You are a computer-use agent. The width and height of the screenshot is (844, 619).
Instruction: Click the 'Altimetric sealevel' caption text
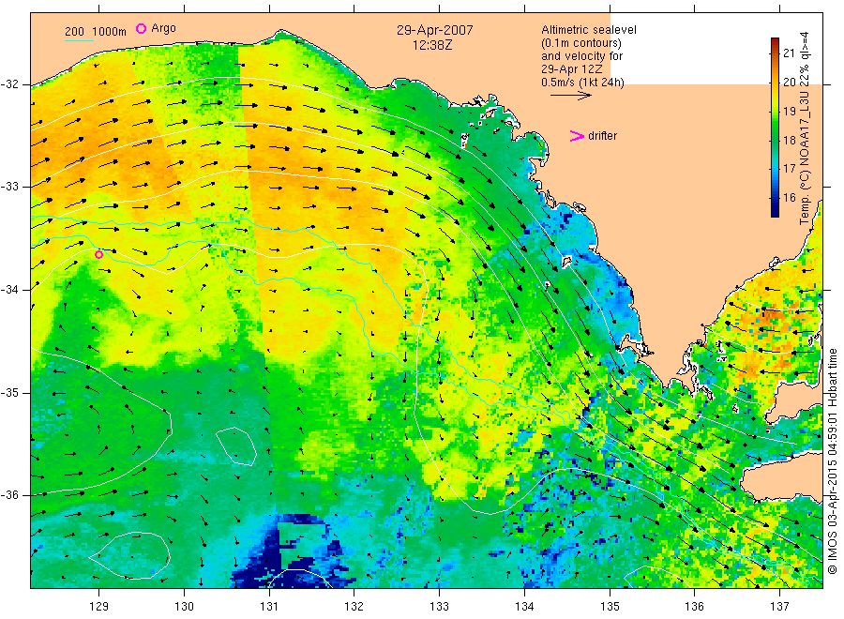[589, 30]
